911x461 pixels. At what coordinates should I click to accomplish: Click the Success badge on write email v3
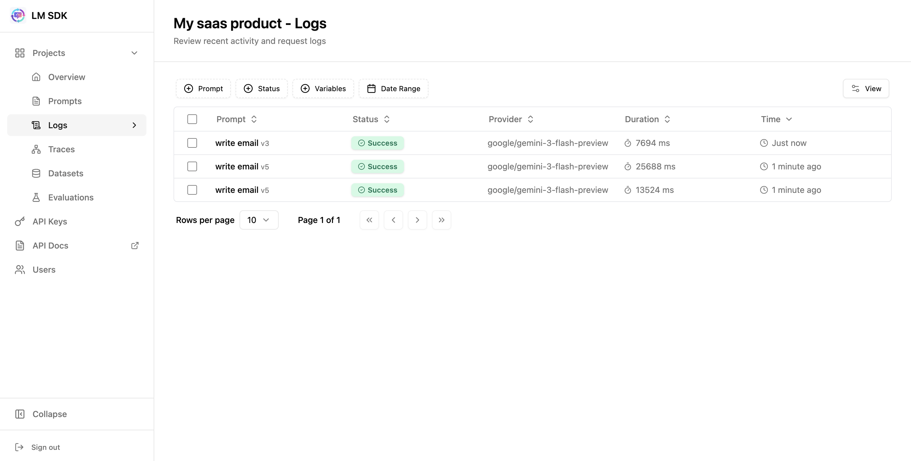[x=377, y=143]
